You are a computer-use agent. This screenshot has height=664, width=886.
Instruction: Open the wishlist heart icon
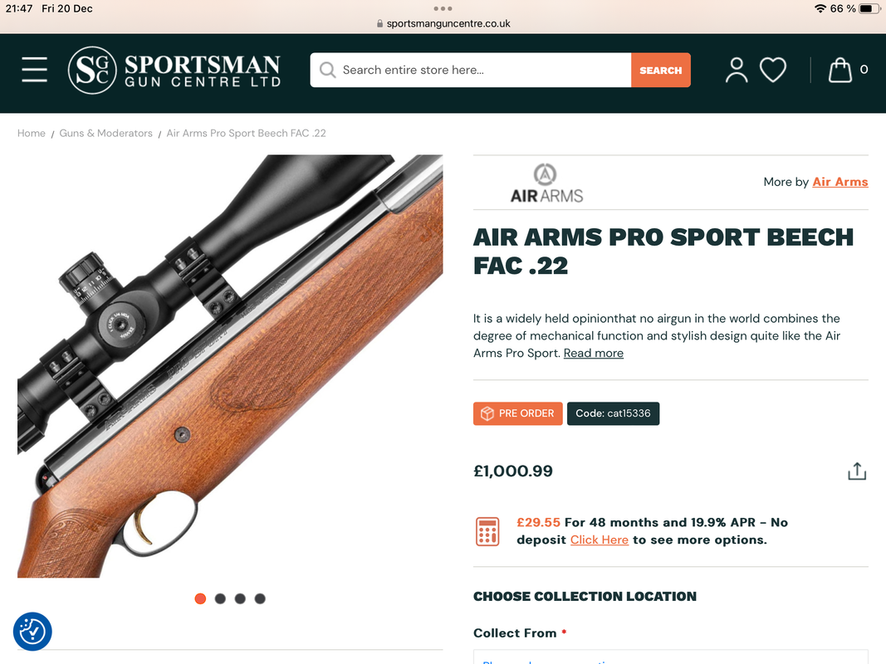tap(772, 70)
